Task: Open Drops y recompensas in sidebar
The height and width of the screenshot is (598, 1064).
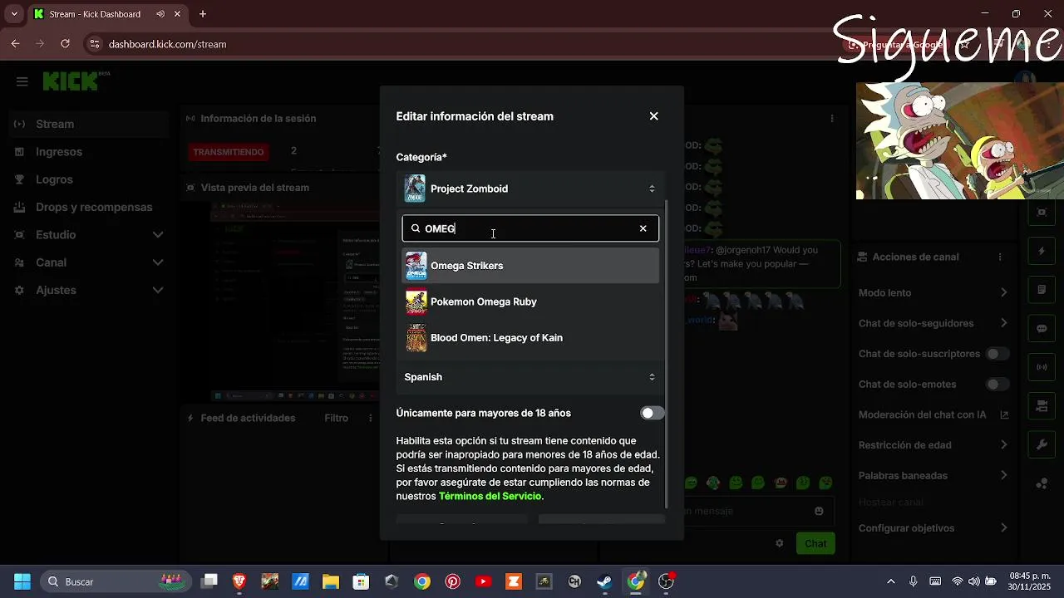Action: (x=87, y=207)
